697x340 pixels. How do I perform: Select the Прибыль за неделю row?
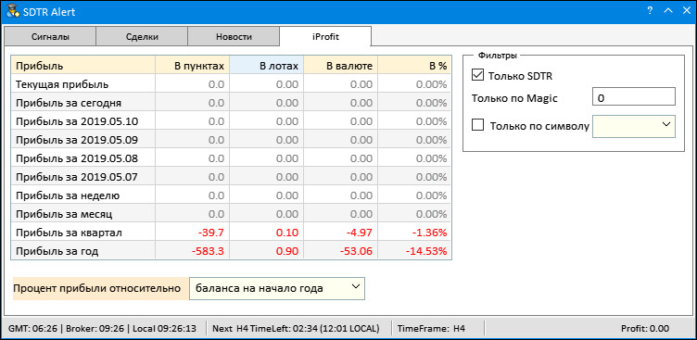[x=231, y=195]
